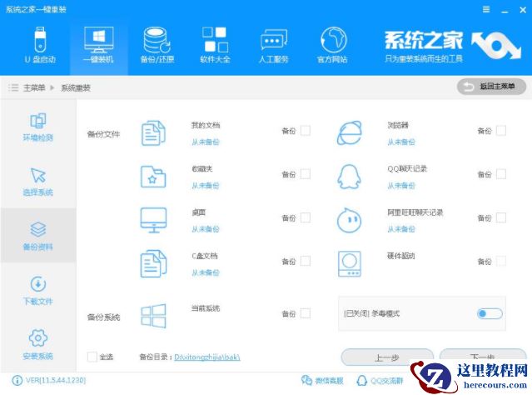
Task: Select the 一键装机 monitor icon
Action: click(99, 40)
